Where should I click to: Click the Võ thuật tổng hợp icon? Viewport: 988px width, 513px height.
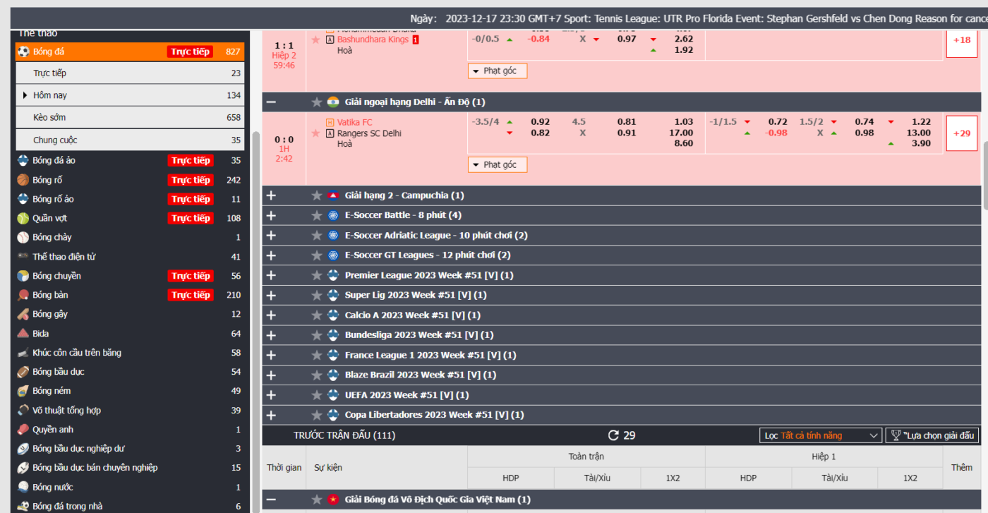pos(23,410)
